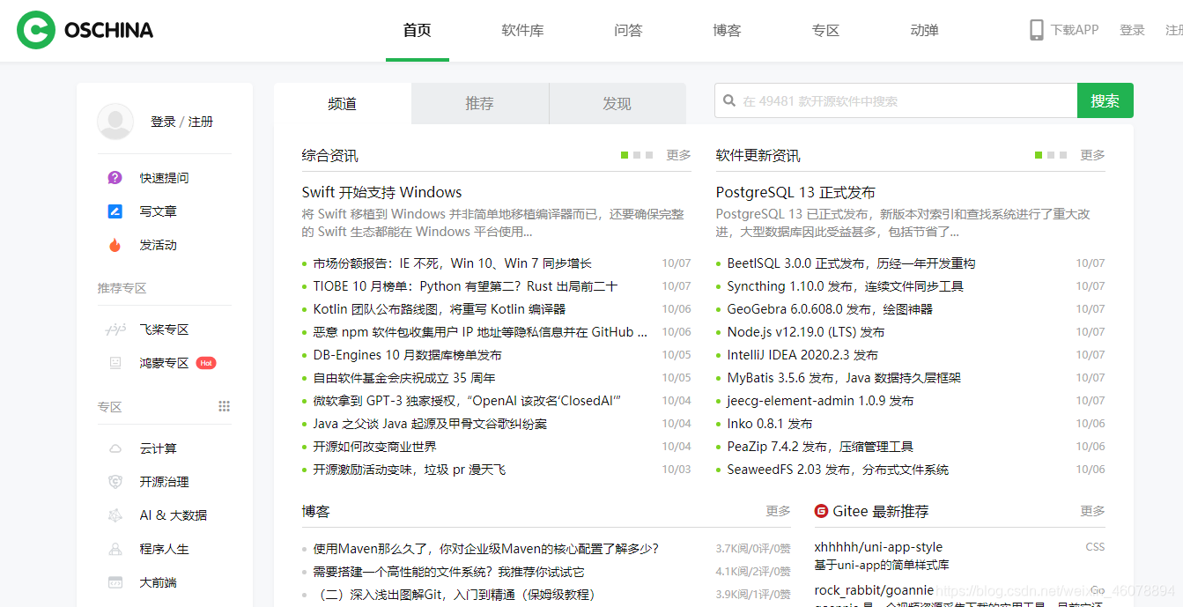Click 更多 beside 综合资讯

pos(679,155)
